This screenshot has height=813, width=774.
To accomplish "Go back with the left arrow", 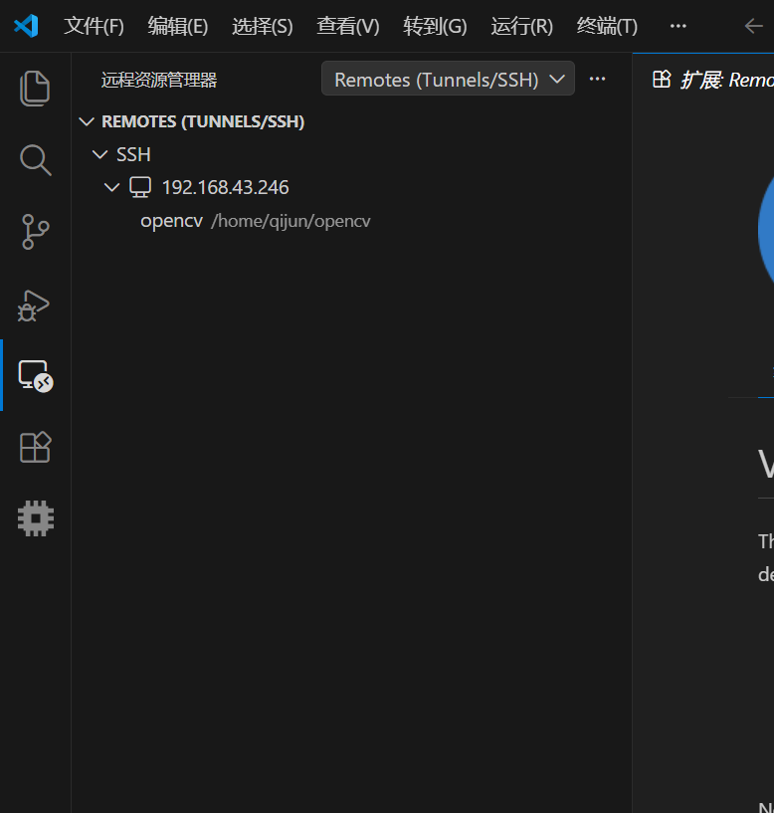I will (x=753, y=26).
